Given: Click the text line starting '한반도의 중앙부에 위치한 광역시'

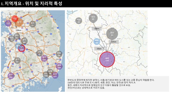Looking at the screenshot, I should (111, 80).
